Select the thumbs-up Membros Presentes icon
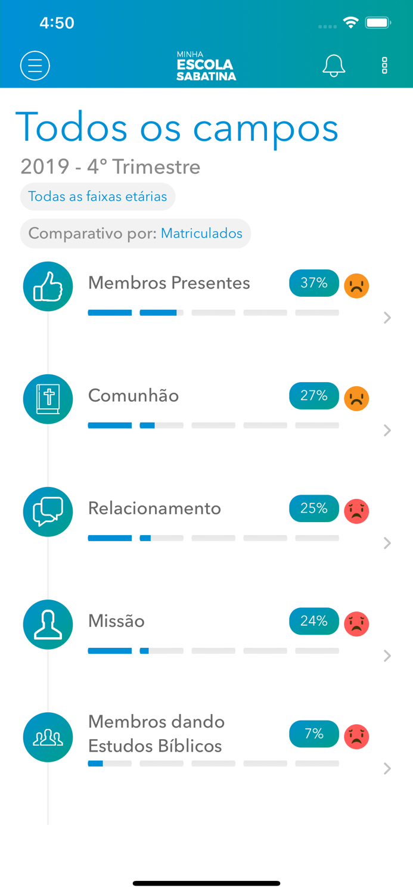Viewport: 413px width, 894px height. tap(48, 286)
